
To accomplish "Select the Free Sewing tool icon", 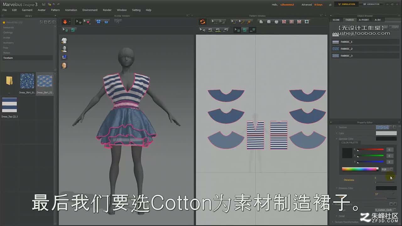I will 218,30.
